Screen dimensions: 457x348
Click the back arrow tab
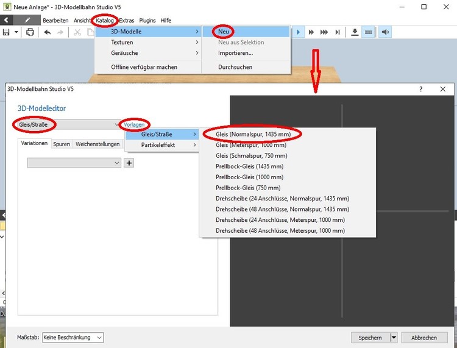7,20
